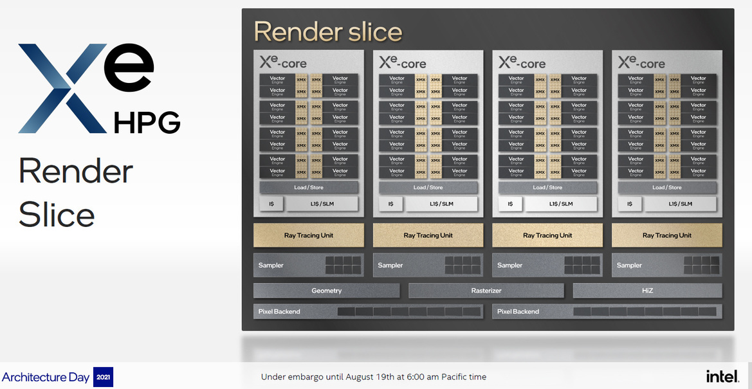Click the Xe HPG logo
Screen dimensions: 752x389
(x=99, y=88)
